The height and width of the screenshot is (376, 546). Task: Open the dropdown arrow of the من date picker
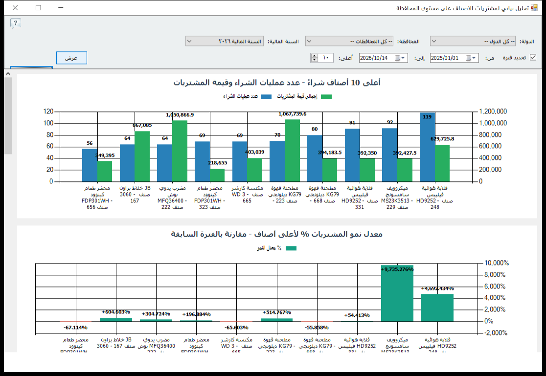point(474,58)
